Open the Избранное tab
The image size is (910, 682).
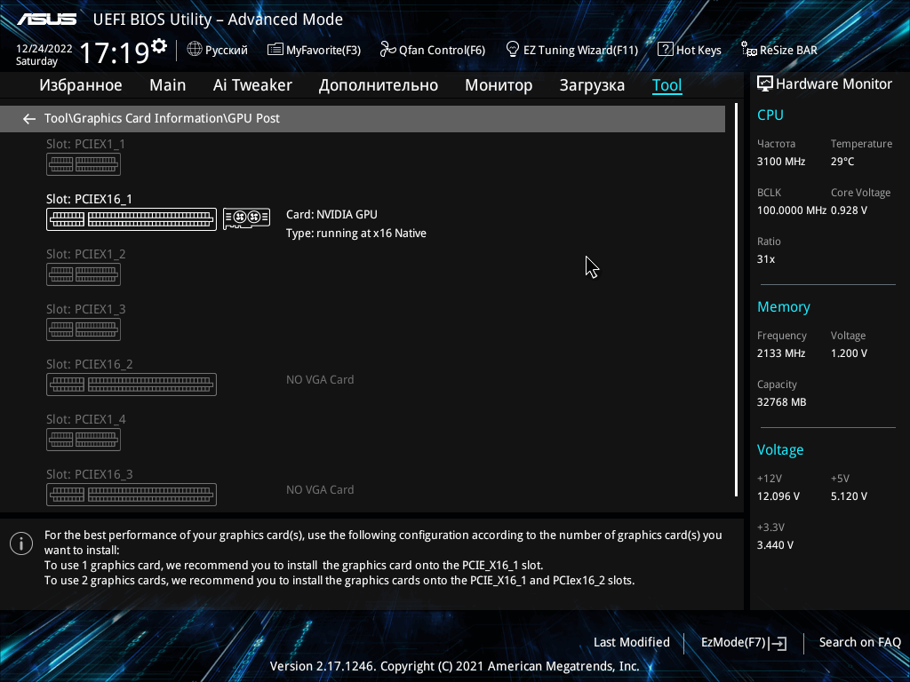click(x=81, y=85)
